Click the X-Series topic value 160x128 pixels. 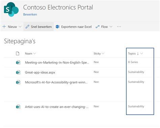[x=133, y=62]
